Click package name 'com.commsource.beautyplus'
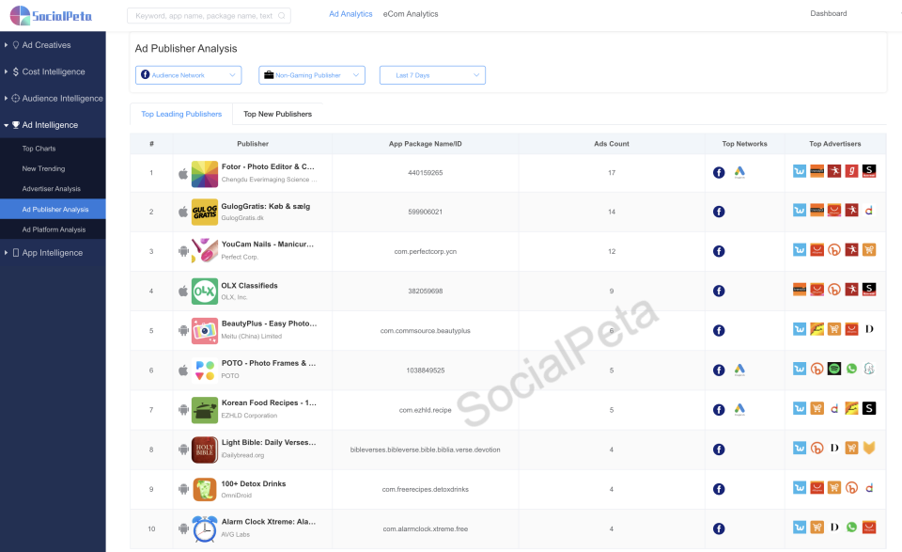Image resolution: width=902 pixels, height=552 pixels. (425, 331)
